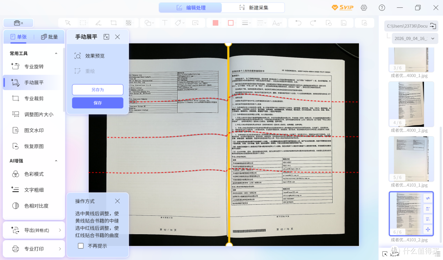Click the lock document icon

(365, 23)
